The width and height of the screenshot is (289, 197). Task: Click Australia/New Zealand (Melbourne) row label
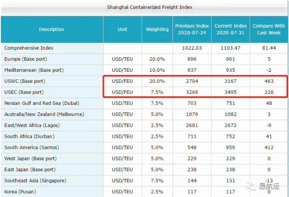44,114
